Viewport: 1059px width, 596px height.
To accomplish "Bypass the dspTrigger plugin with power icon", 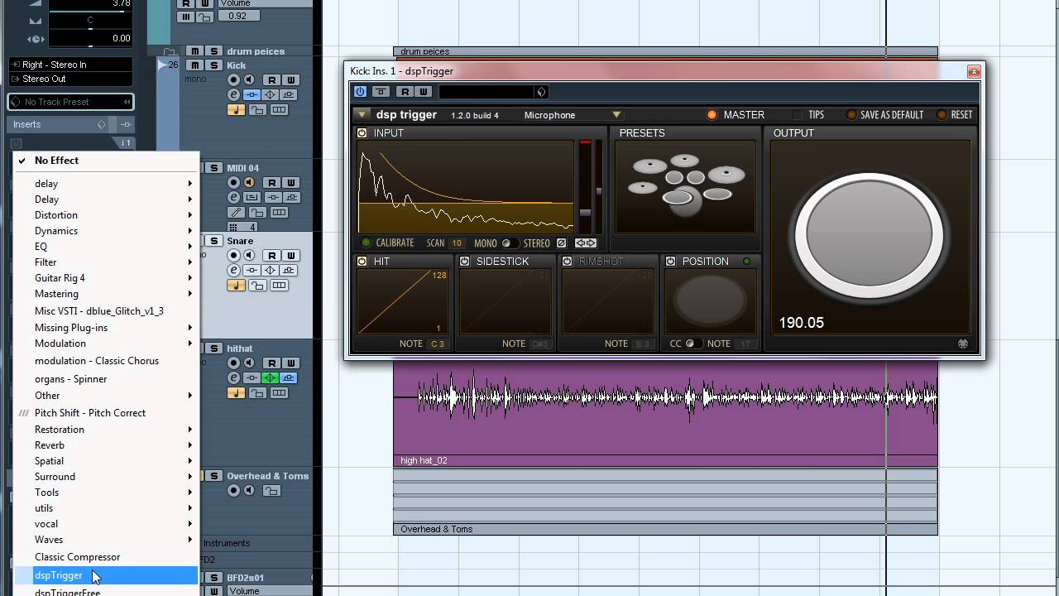I will click(x=360, y=92).
